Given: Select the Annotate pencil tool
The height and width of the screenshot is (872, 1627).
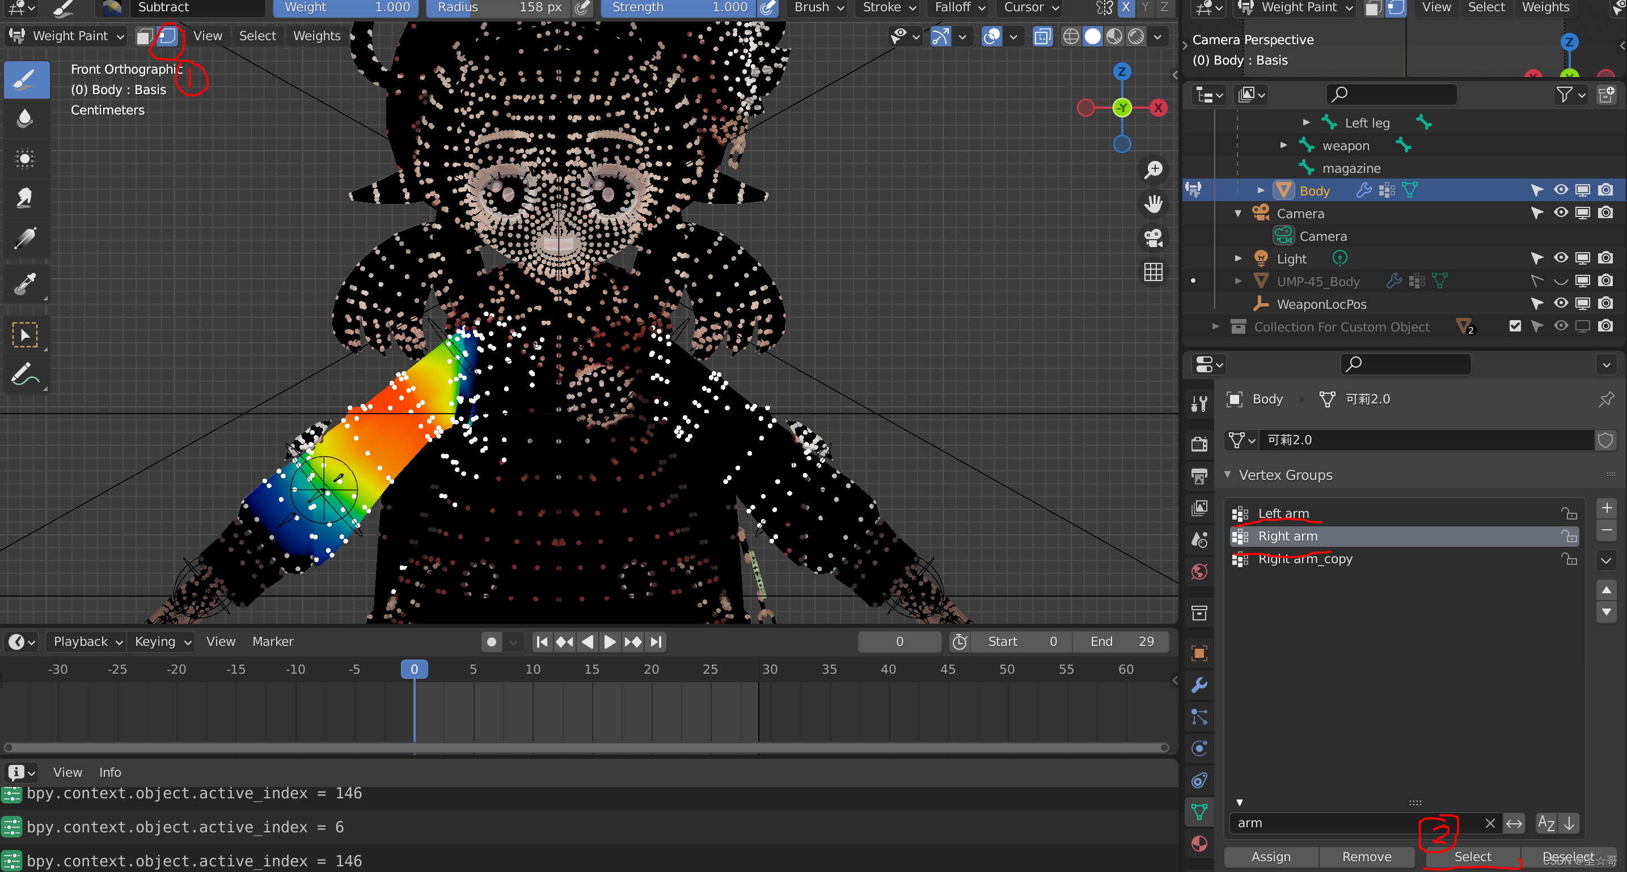Looking at the screenshot, I should click(x=26, y=375).
